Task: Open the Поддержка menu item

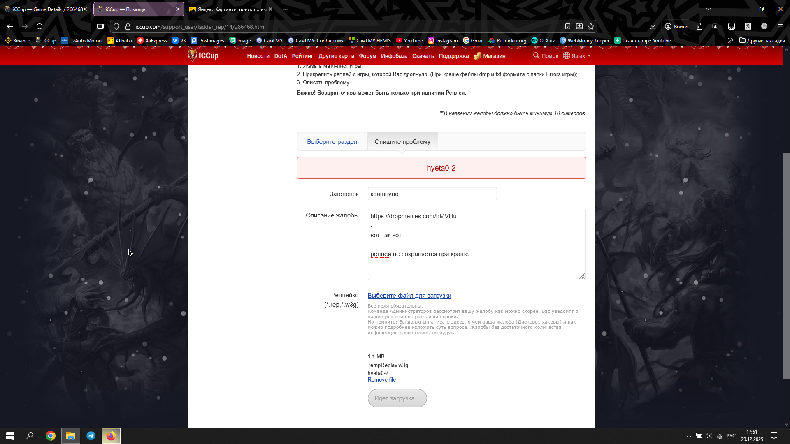Action: click(453, 56)
